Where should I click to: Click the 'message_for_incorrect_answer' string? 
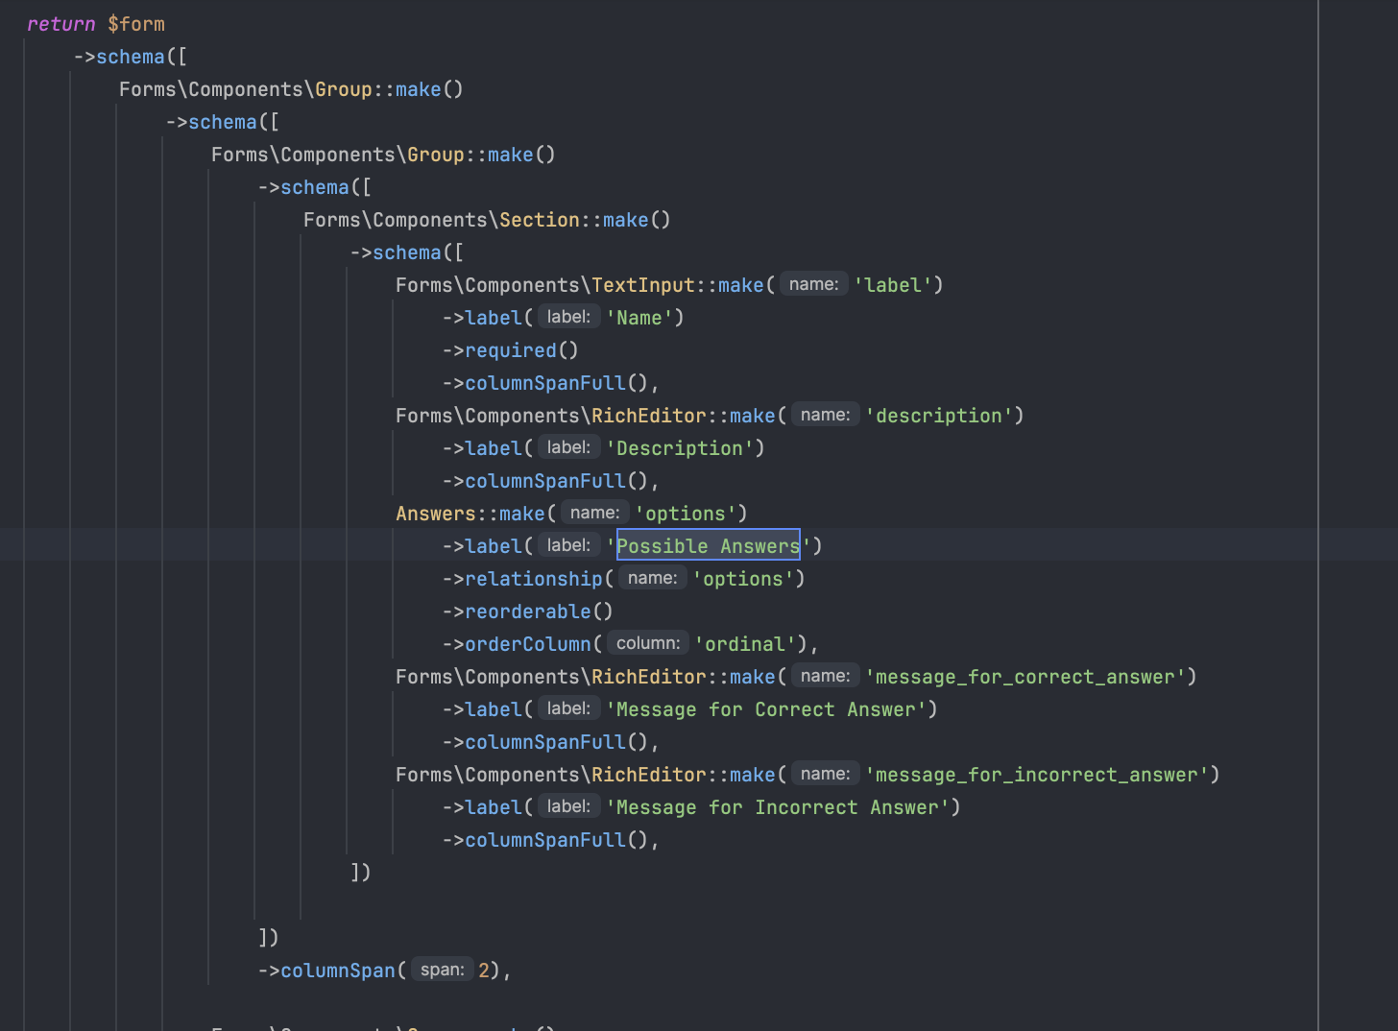1038,775
